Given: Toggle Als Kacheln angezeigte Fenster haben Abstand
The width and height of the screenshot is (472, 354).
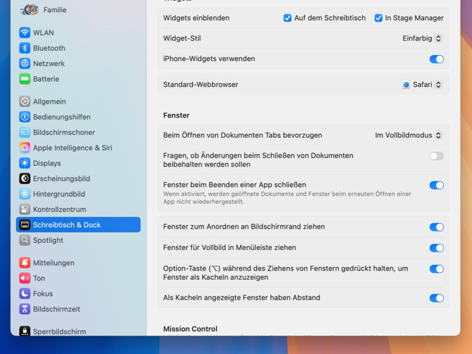Looking at the screenshot, I should click(x=436, y=298).
